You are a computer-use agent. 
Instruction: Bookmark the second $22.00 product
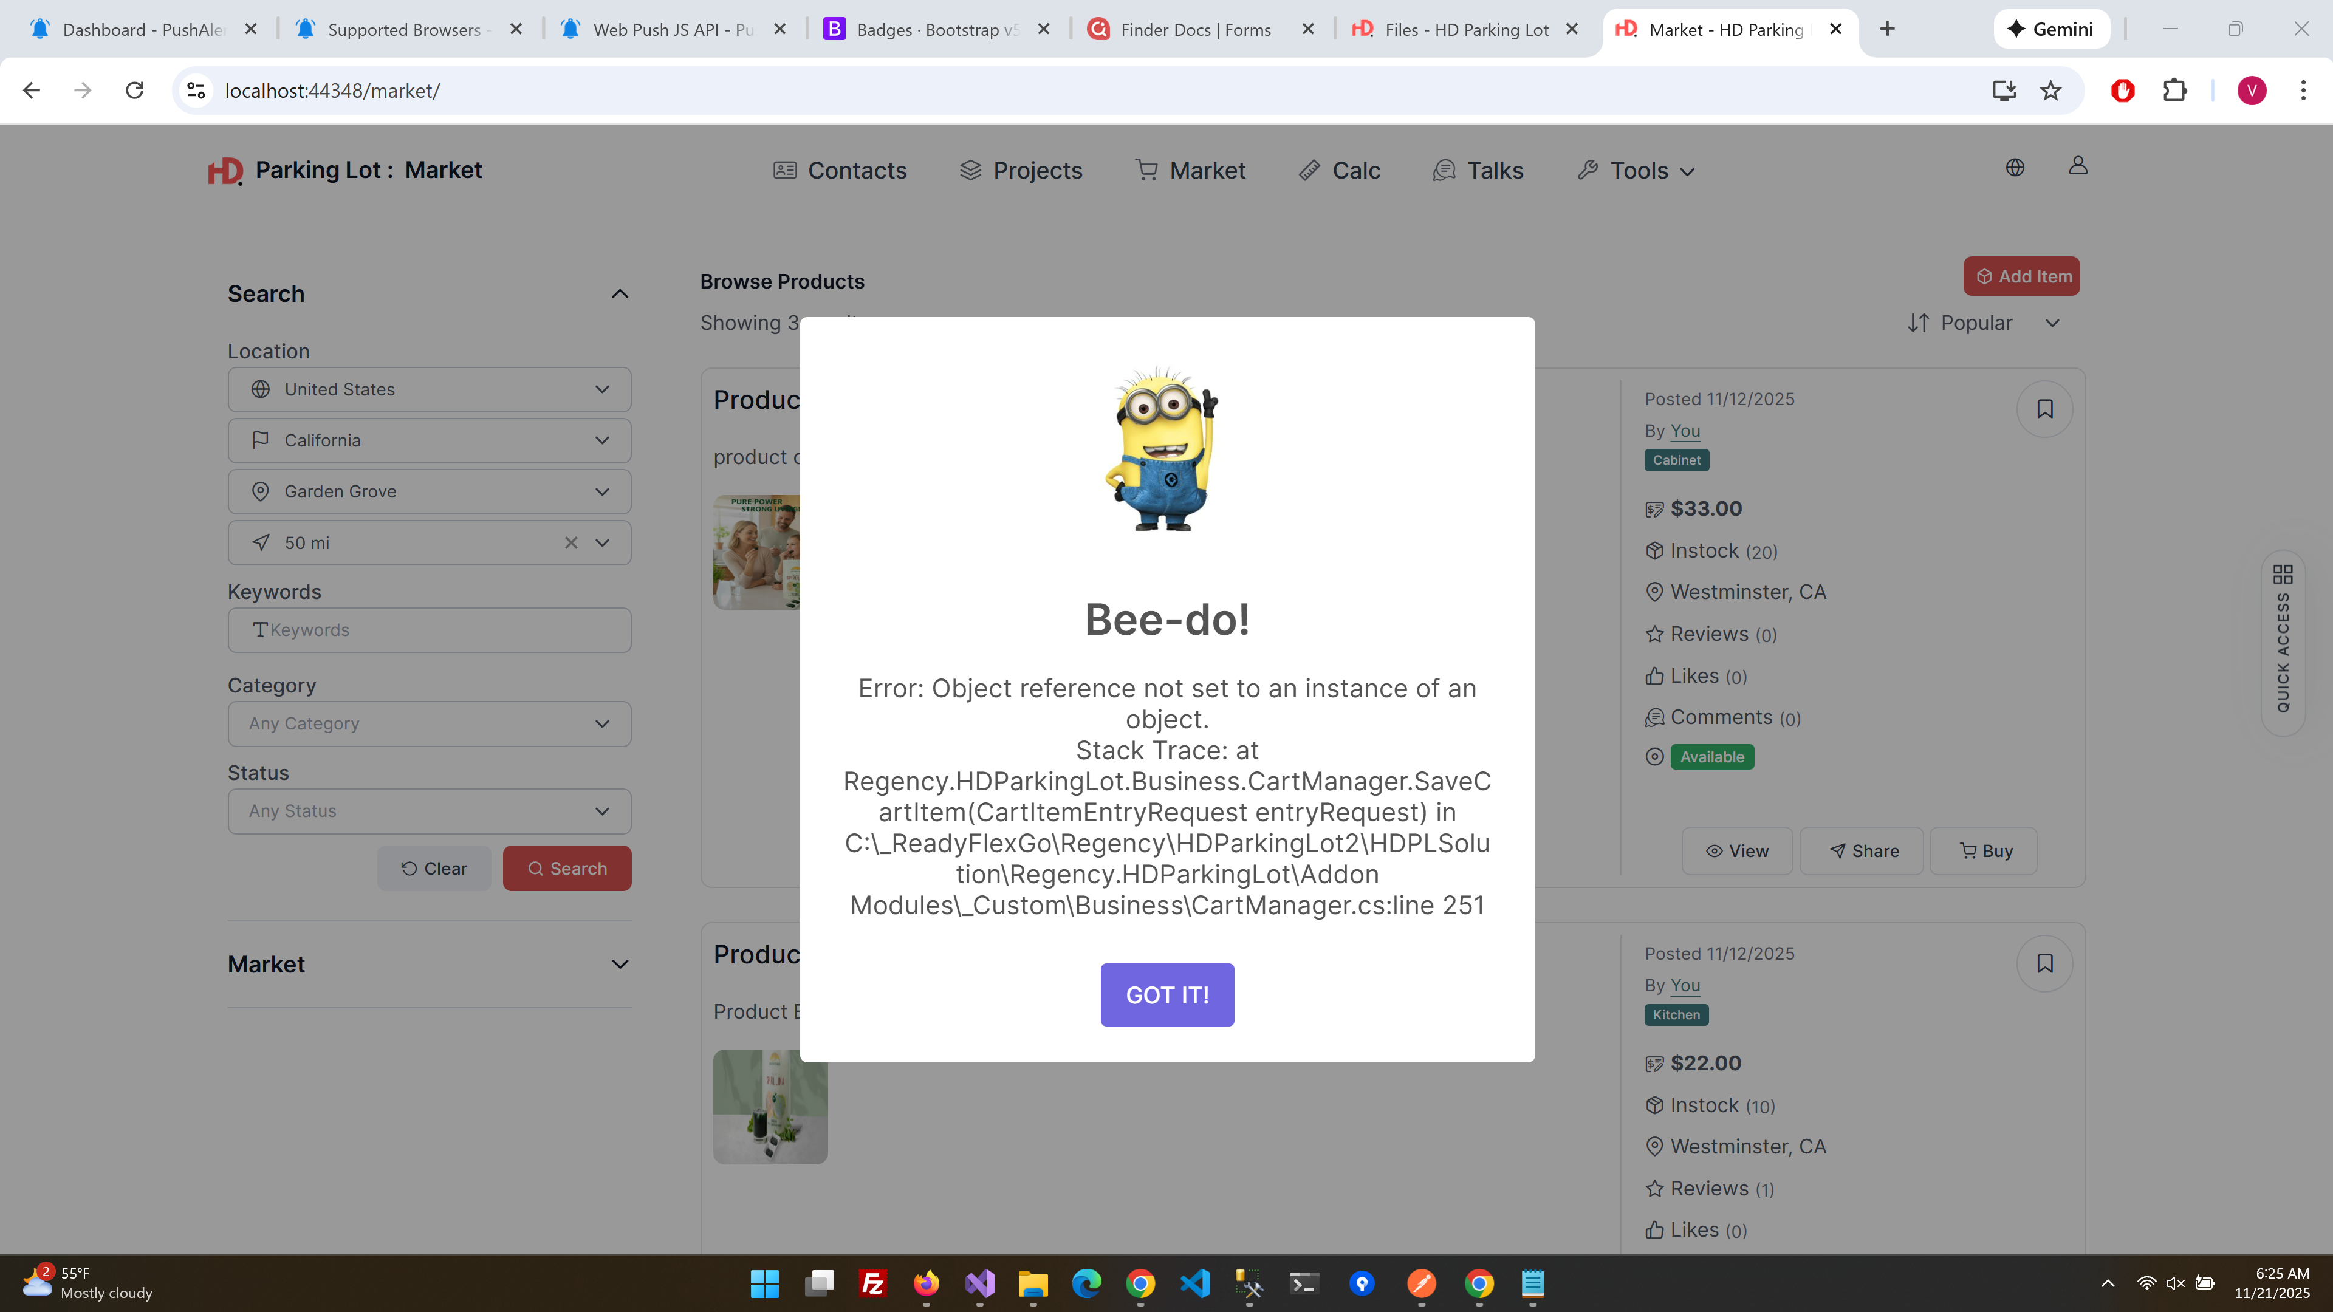point(2044,963)
